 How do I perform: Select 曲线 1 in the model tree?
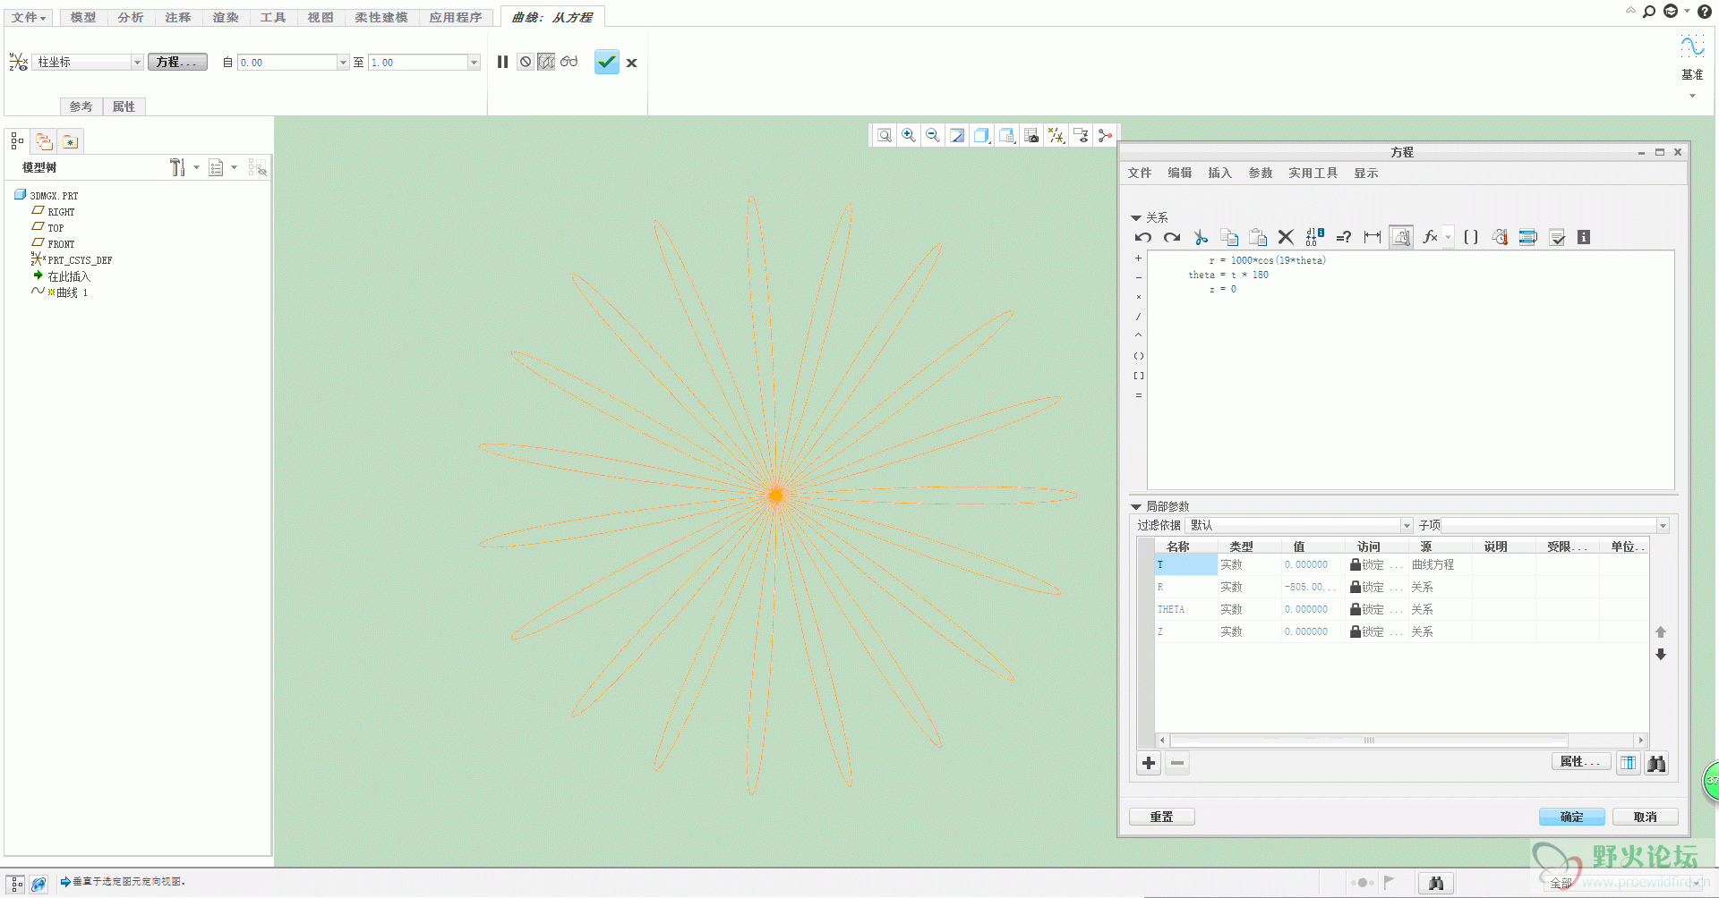(60, 292)
